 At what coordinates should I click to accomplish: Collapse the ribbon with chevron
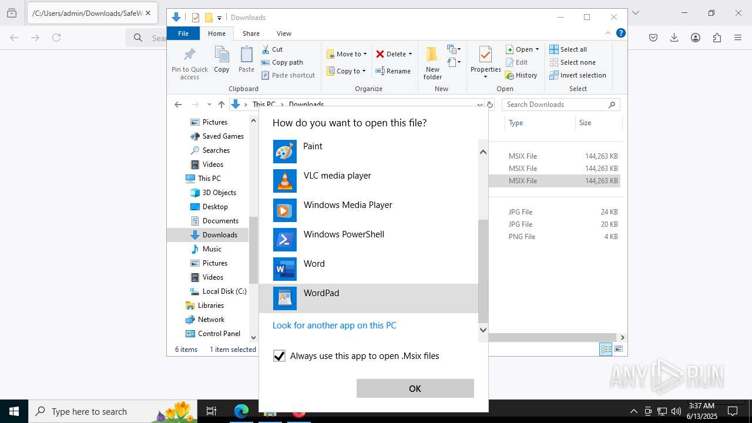pos(608,33)
